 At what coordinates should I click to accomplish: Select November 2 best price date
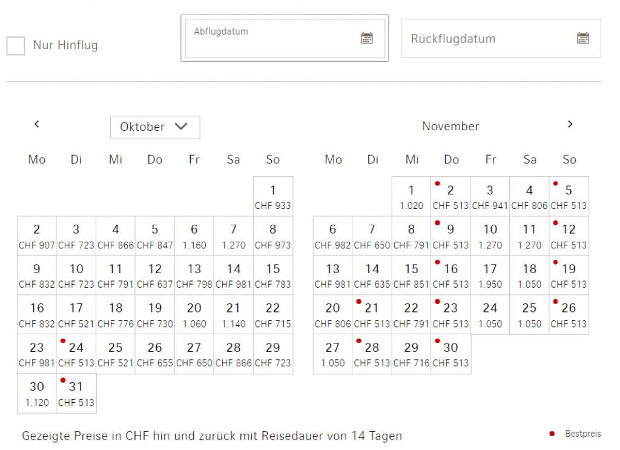coord(450,197)
